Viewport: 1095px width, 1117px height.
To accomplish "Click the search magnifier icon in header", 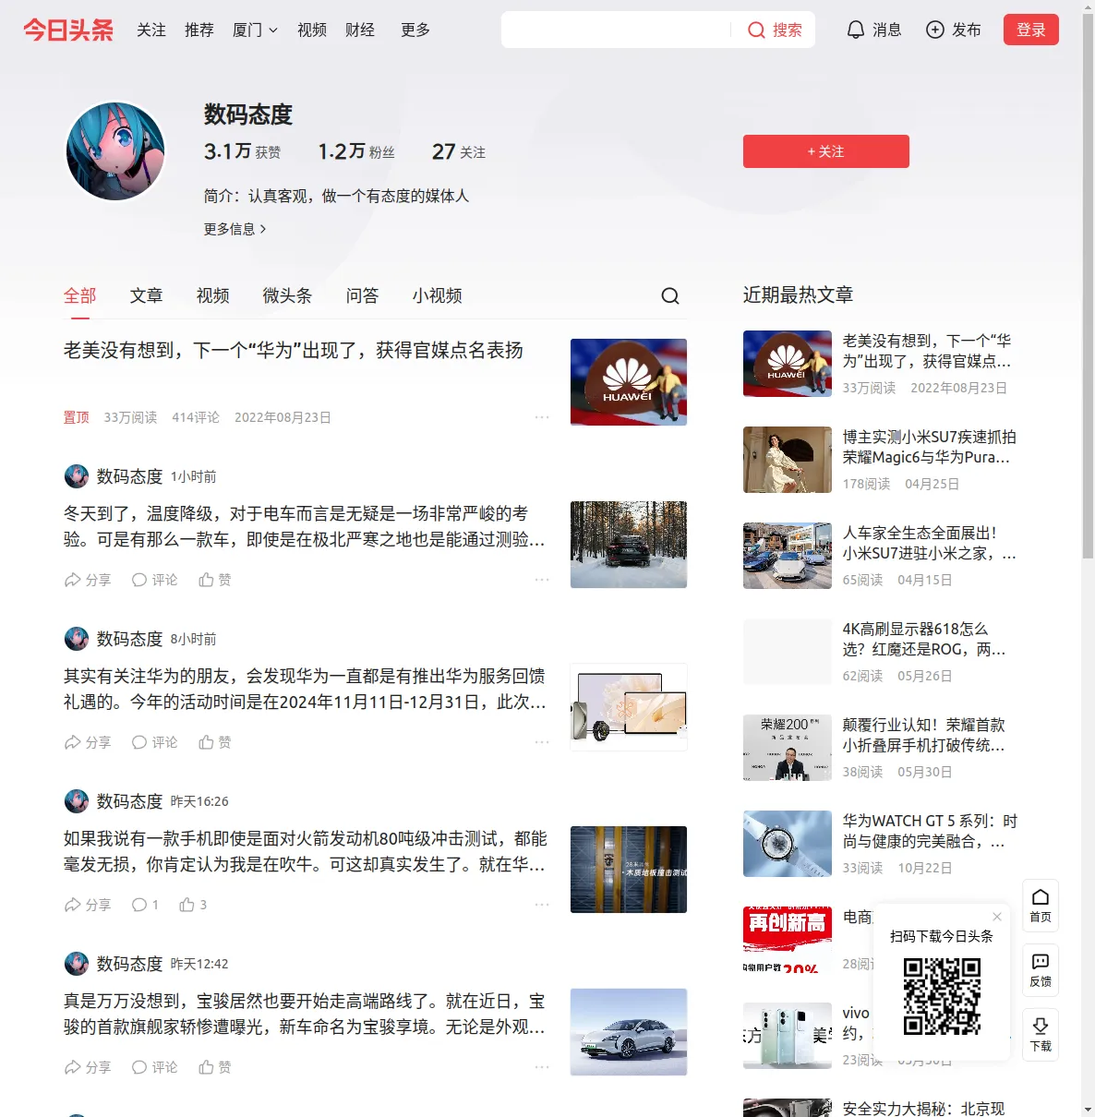I will pos(756,30).
